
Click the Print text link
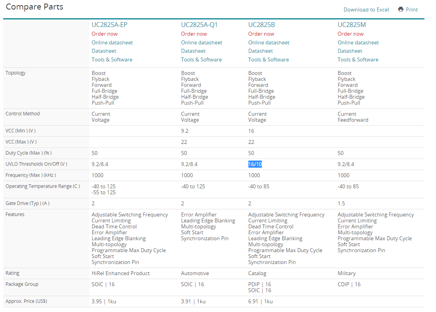[412, 10]
